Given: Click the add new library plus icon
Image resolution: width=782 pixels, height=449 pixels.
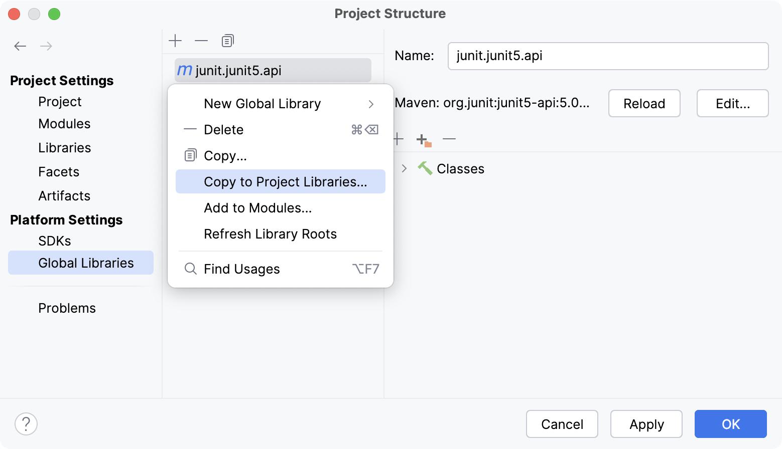Looking at the screenshot, I should (x=175, y=41).
